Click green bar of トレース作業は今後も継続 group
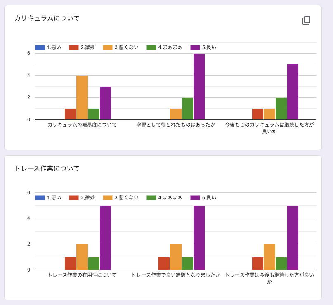333x305 pixels. coord(281,263)
